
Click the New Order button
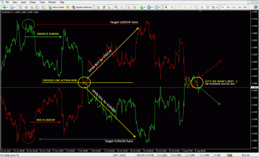[56, 7]
